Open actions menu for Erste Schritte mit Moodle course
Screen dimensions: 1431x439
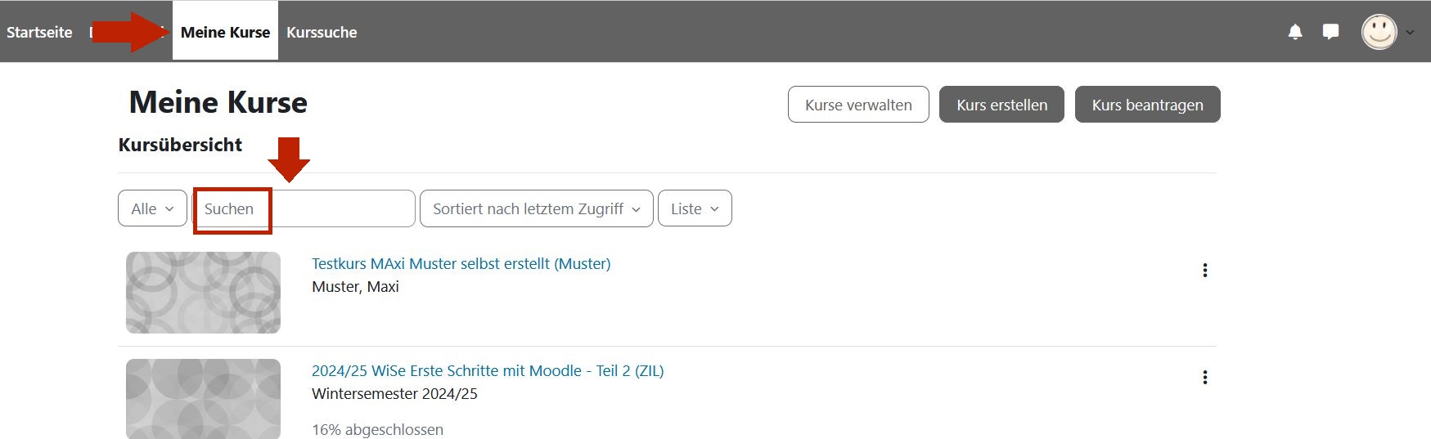(x=1204, y=378)
